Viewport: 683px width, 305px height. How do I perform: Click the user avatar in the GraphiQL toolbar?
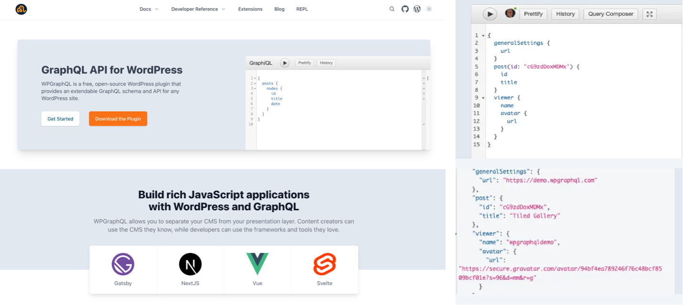coord(510,13)
